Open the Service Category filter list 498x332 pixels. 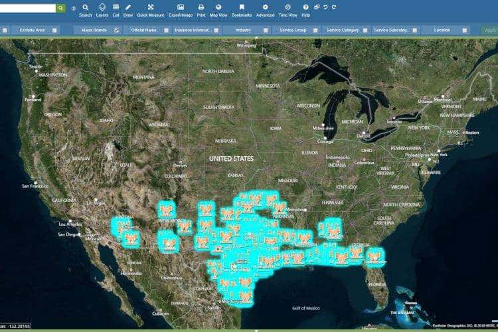[x=345, y=30]
